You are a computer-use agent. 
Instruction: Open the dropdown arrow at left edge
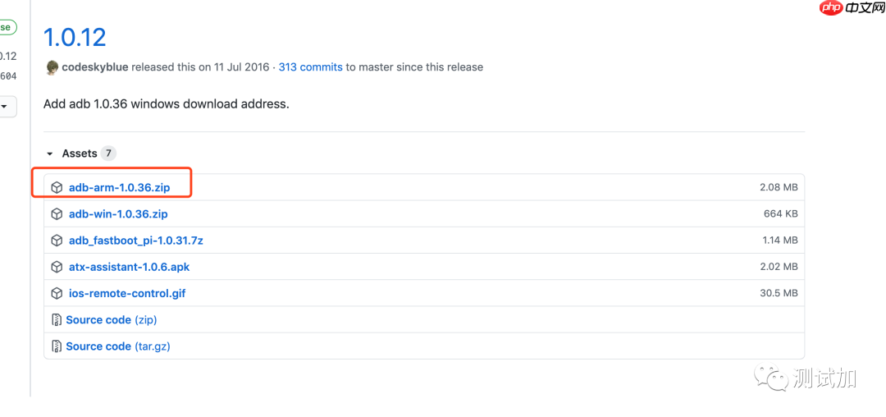(4, 106)
